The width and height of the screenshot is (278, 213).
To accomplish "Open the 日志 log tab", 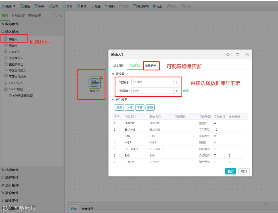I will point(74,209).
